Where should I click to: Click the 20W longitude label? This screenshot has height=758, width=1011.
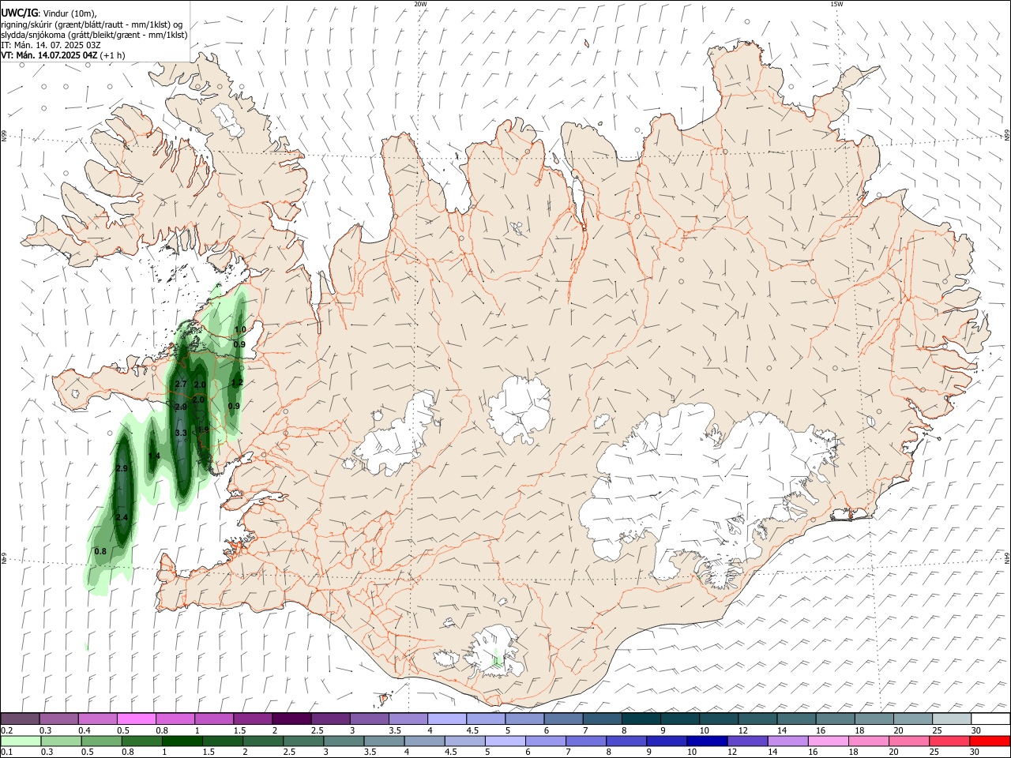[420, 4]
